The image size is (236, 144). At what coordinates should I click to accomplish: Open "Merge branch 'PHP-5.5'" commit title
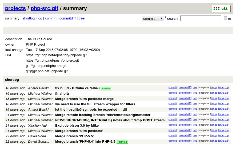74,136
